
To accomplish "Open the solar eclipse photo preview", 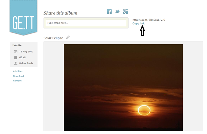I will coord(123,87).
